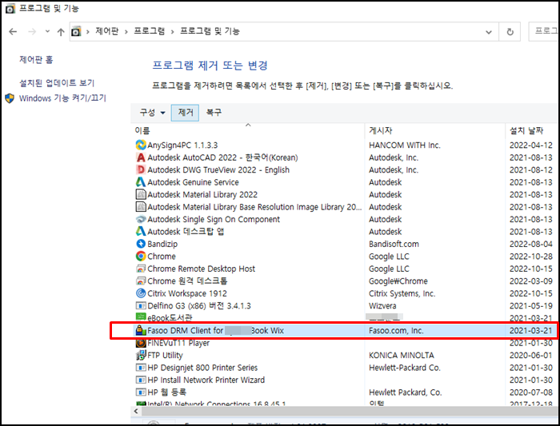The image size is (560, 426).
Task: Click the FINEVu T11 Player icon
Action: point(141,343)
